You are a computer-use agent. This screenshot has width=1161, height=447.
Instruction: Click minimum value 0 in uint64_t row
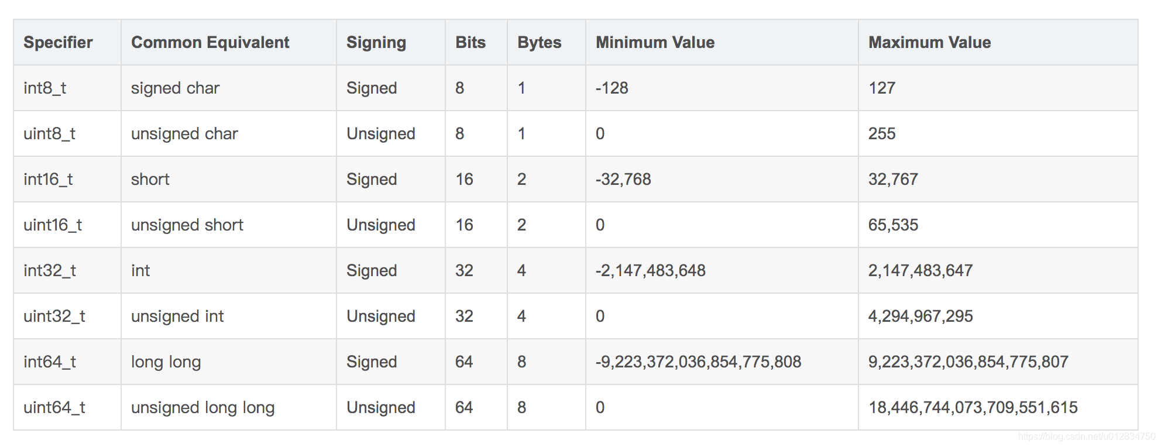[x=600, y=407]
